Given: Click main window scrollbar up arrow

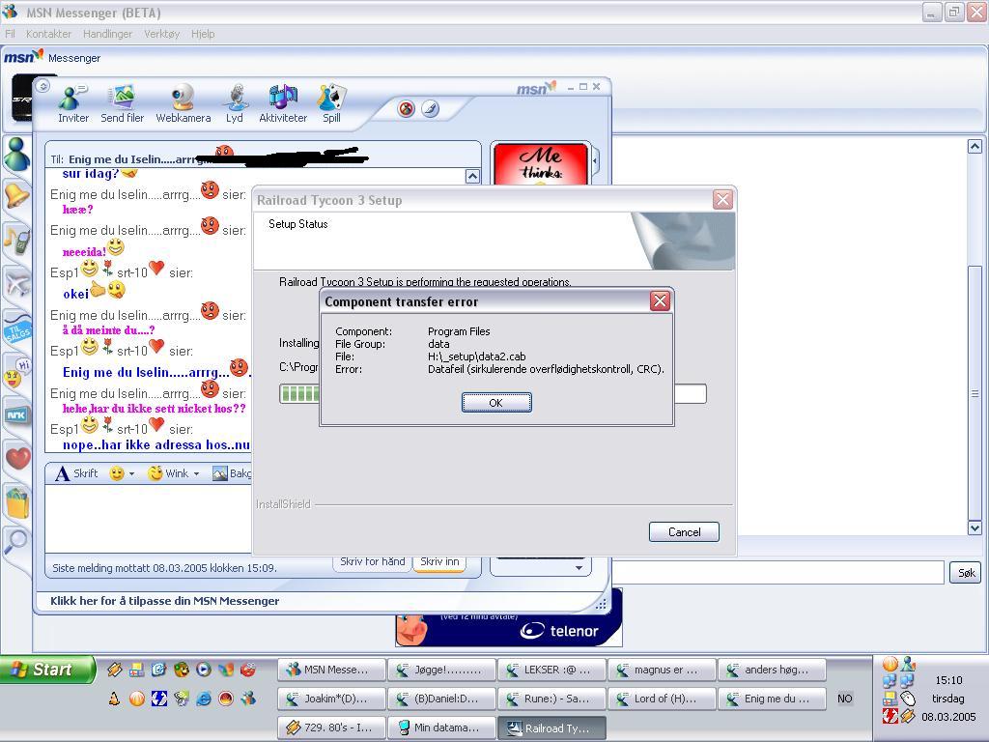Looking at the screenshot, I should tap(975, 147).
